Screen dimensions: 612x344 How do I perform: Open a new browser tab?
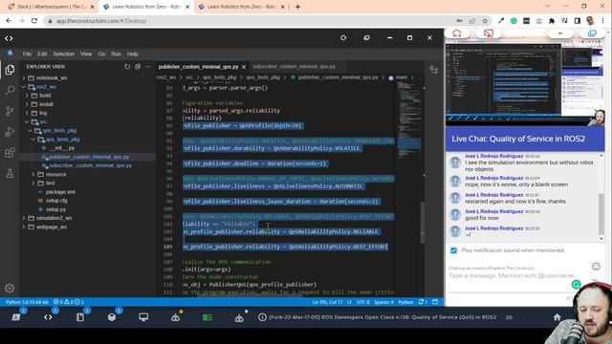297,7
